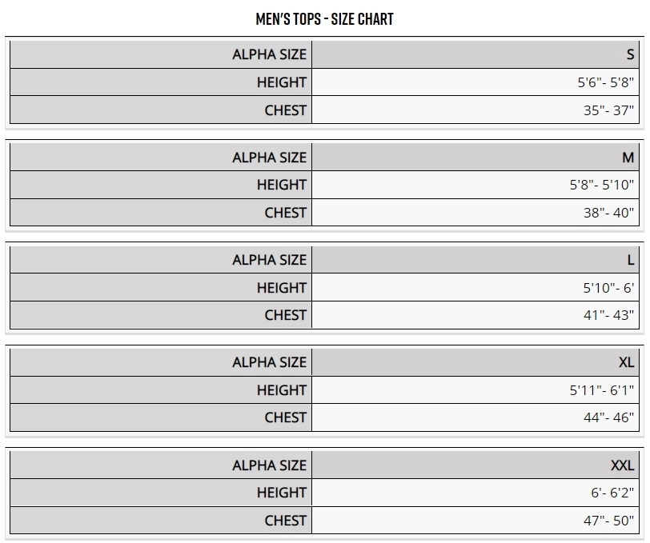This screenshot has width=650, height=543.
Task: Click the HEIGHT label in the XXL table
Action: tap(281, 493)
